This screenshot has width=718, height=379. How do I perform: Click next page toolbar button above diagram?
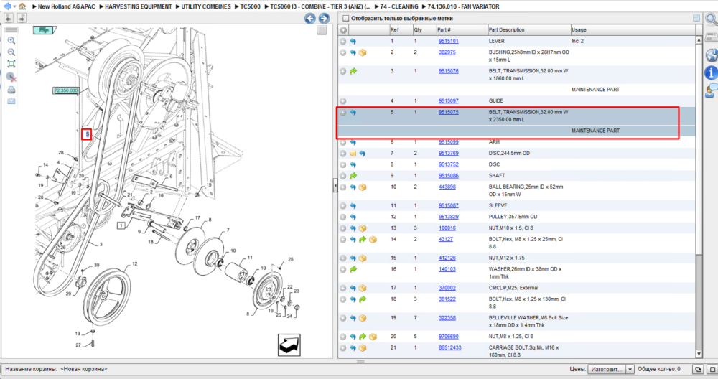point(22,18)
